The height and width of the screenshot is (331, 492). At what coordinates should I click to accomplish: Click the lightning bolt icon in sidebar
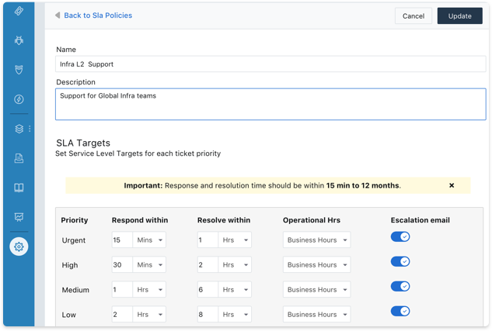click(x=19, y=99)
